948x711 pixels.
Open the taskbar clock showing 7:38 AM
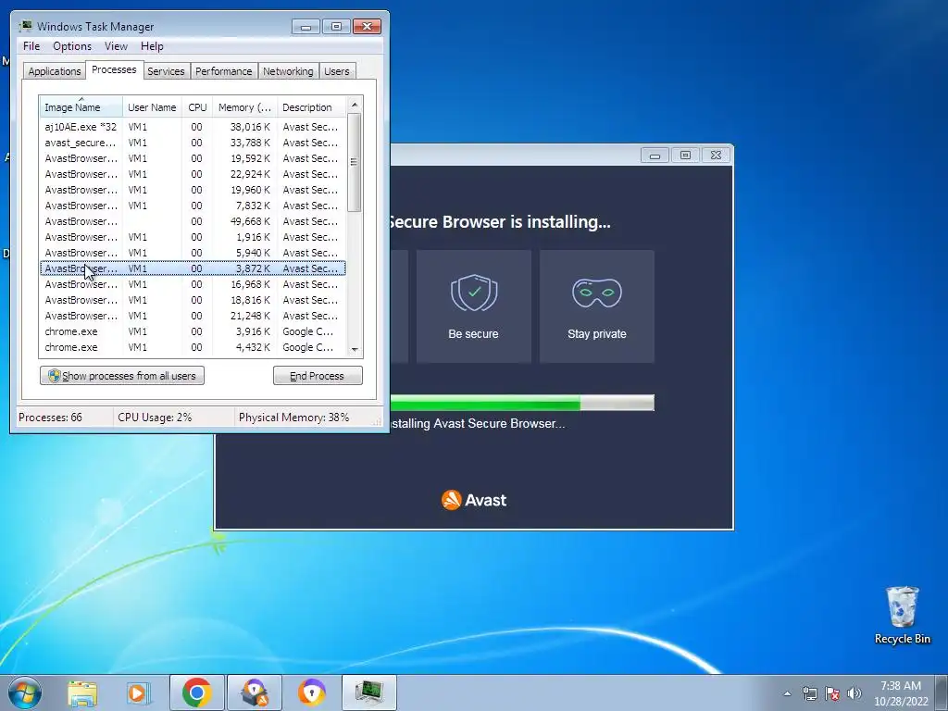(901, 693)
